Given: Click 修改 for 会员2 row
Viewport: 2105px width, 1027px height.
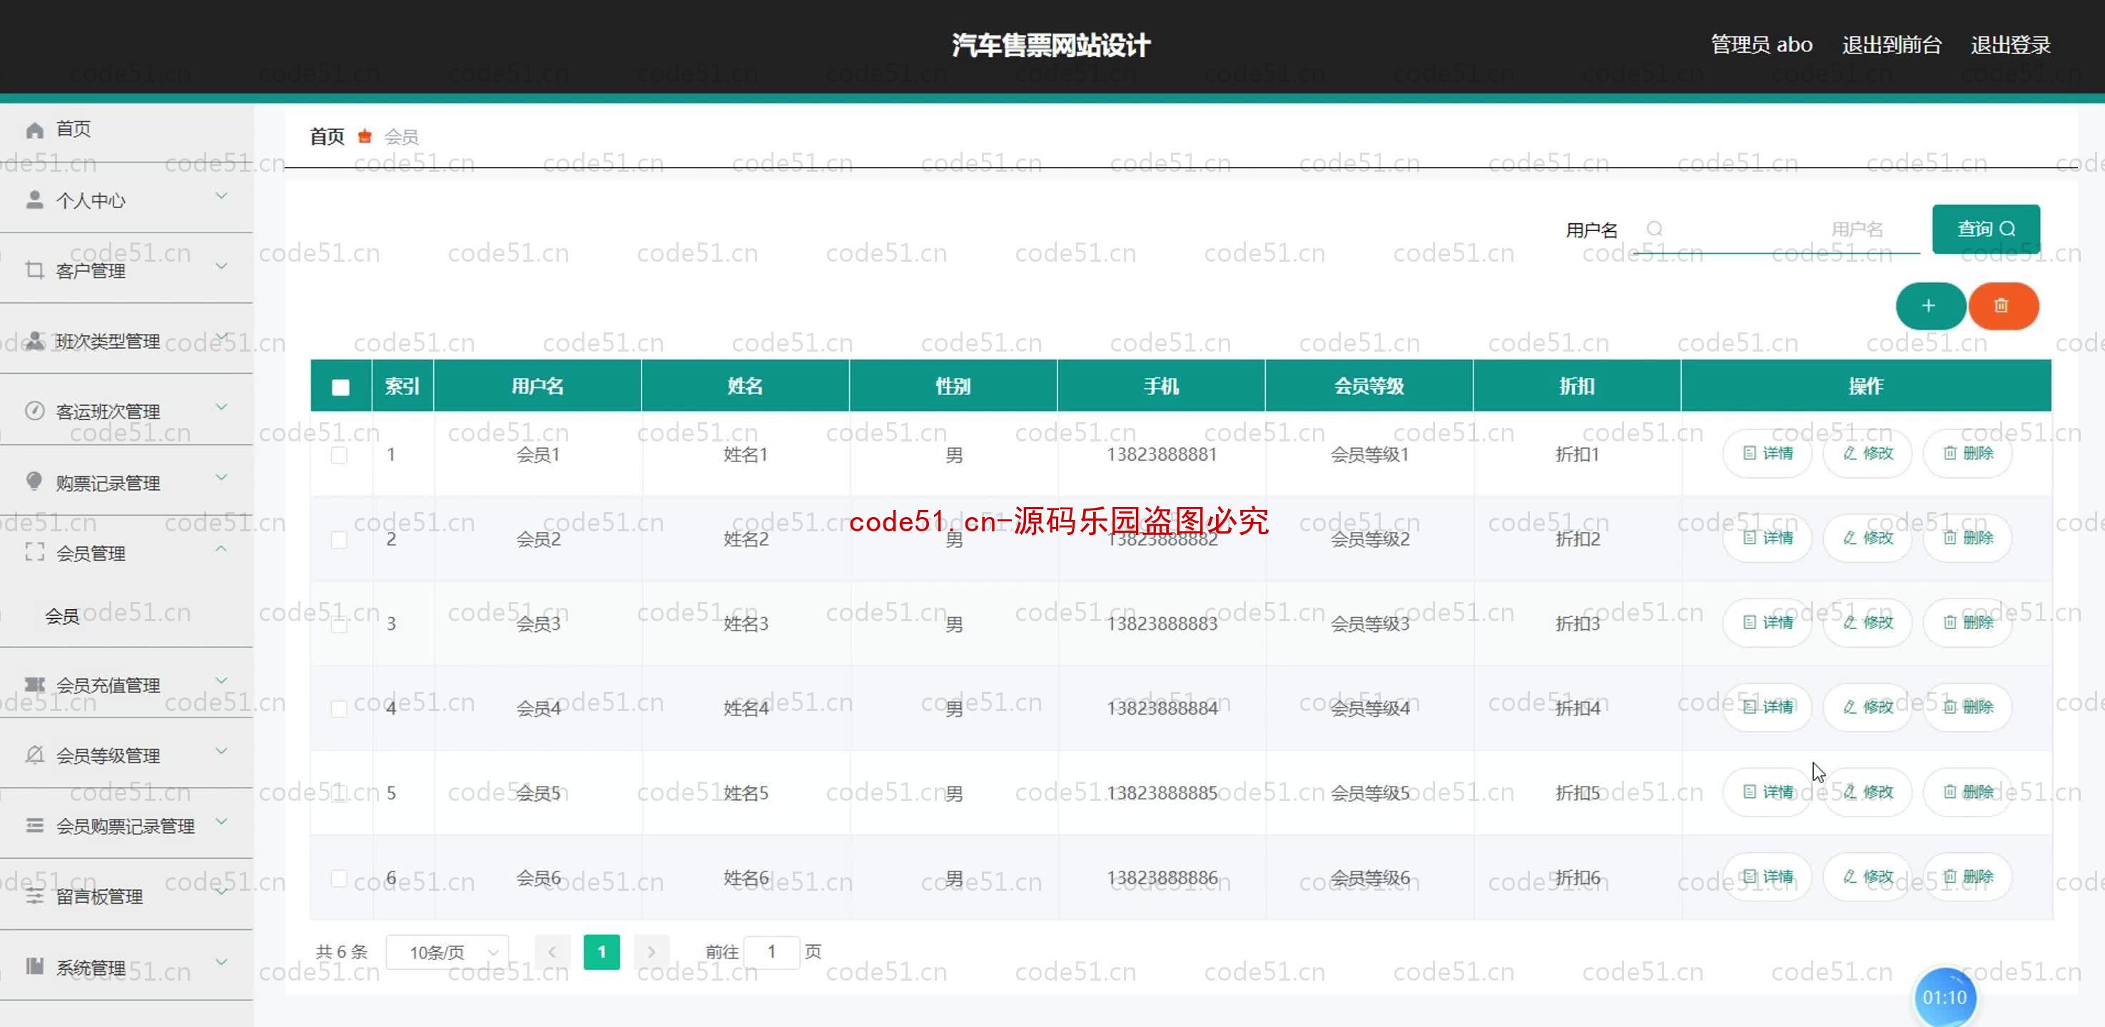Looking at the screenshot, I should 1868,538.
